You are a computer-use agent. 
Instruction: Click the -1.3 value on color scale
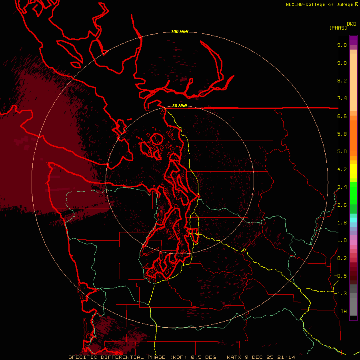point(340,294)
